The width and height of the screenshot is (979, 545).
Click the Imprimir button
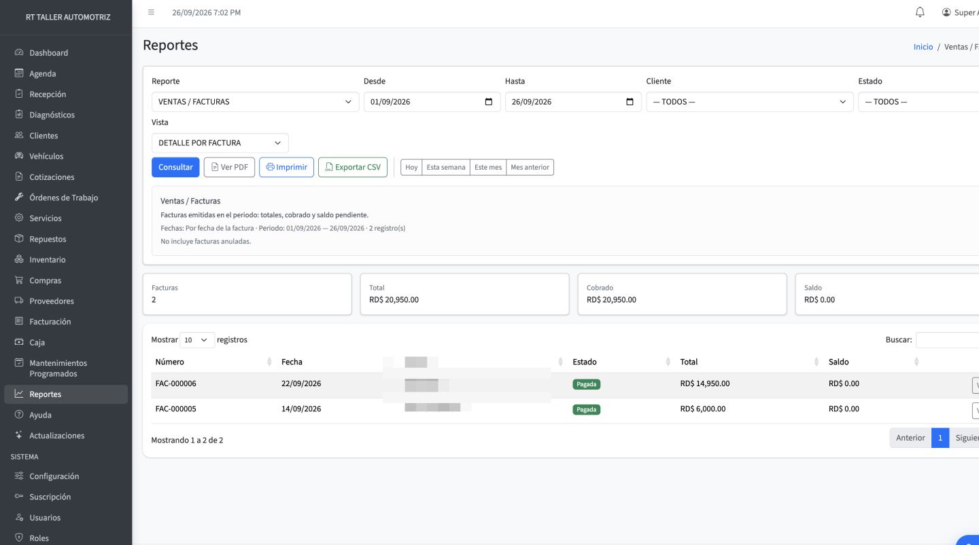286,167
